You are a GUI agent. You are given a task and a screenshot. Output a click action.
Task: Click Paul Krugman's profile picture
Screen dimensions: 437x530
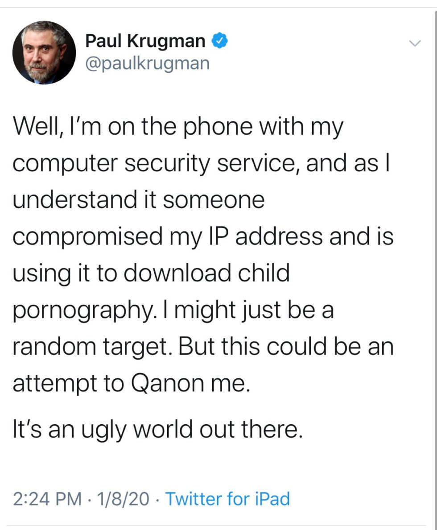click(x=44, y=52)
